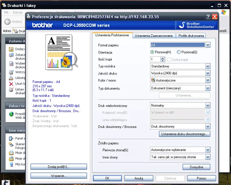The width and height of the screenshot is (231, 185).
Task: Click Ustawienia druku dwustronnego button
Action: pyautogui.click(x=184, y=134)
